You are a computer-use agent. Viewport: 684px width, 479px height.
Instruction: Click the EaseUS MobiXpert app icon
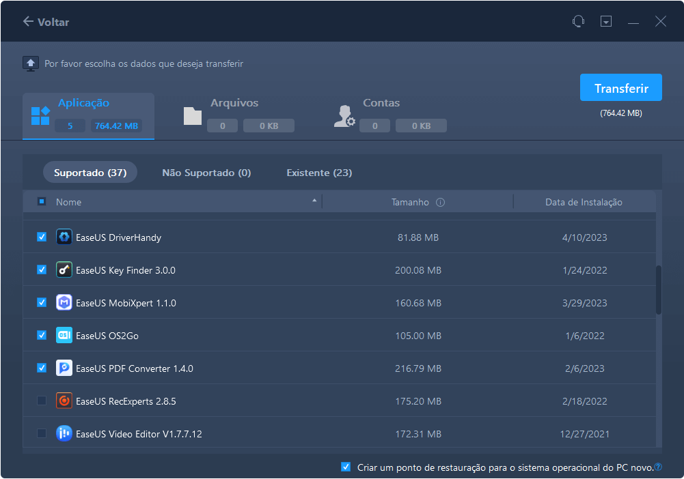coord(64,302)
